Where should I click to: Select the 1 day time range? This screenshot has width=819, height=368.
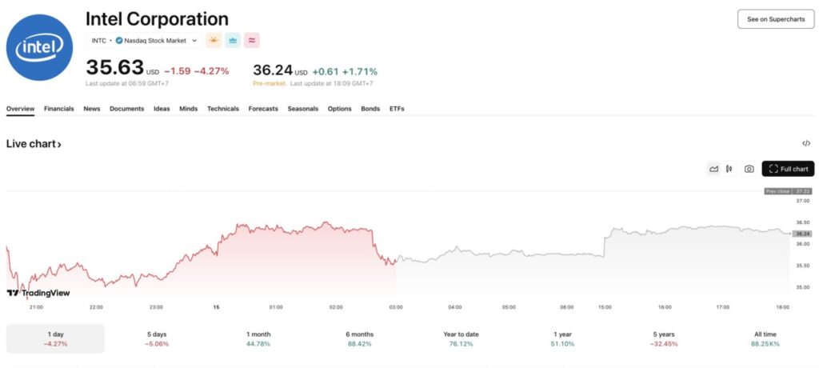pos(55,338)
